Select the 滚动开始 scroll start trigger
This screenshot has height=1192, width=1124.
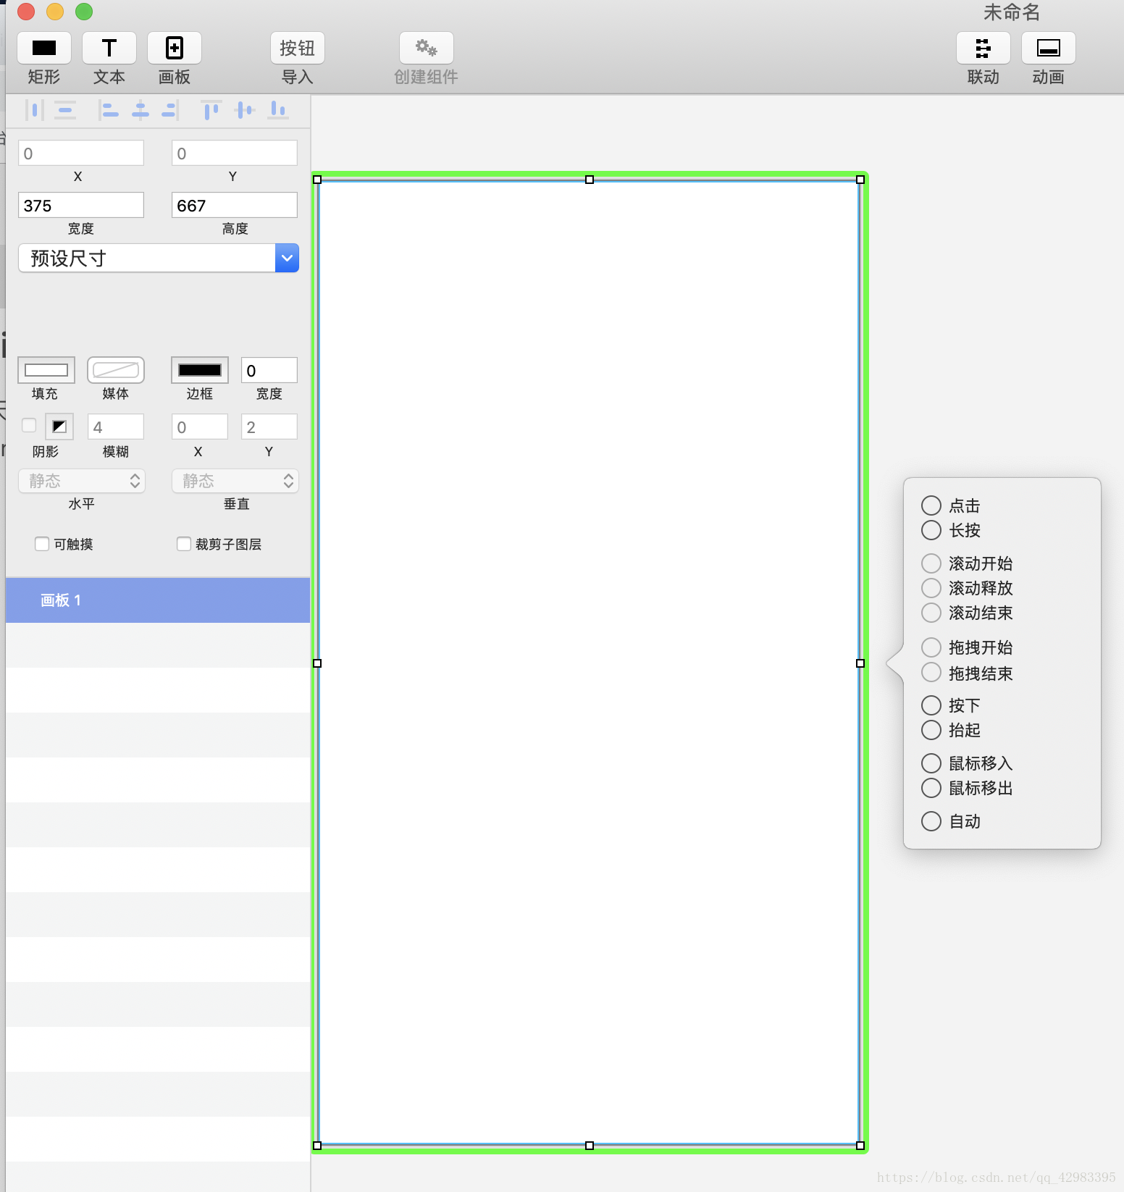[931, 563]
